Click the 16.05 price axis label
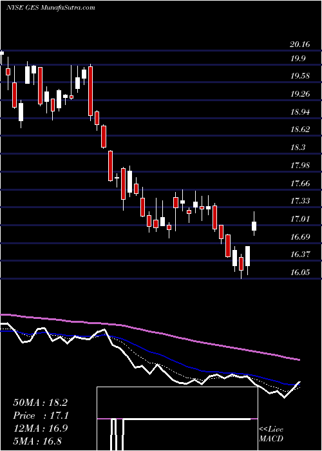The height and width of the screenshot is (451, 322). 300,272
